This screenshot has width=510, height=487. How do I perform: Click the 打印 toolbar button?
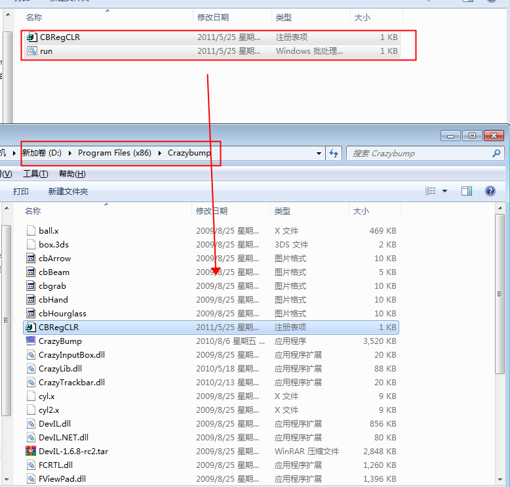tap(21, 191)
